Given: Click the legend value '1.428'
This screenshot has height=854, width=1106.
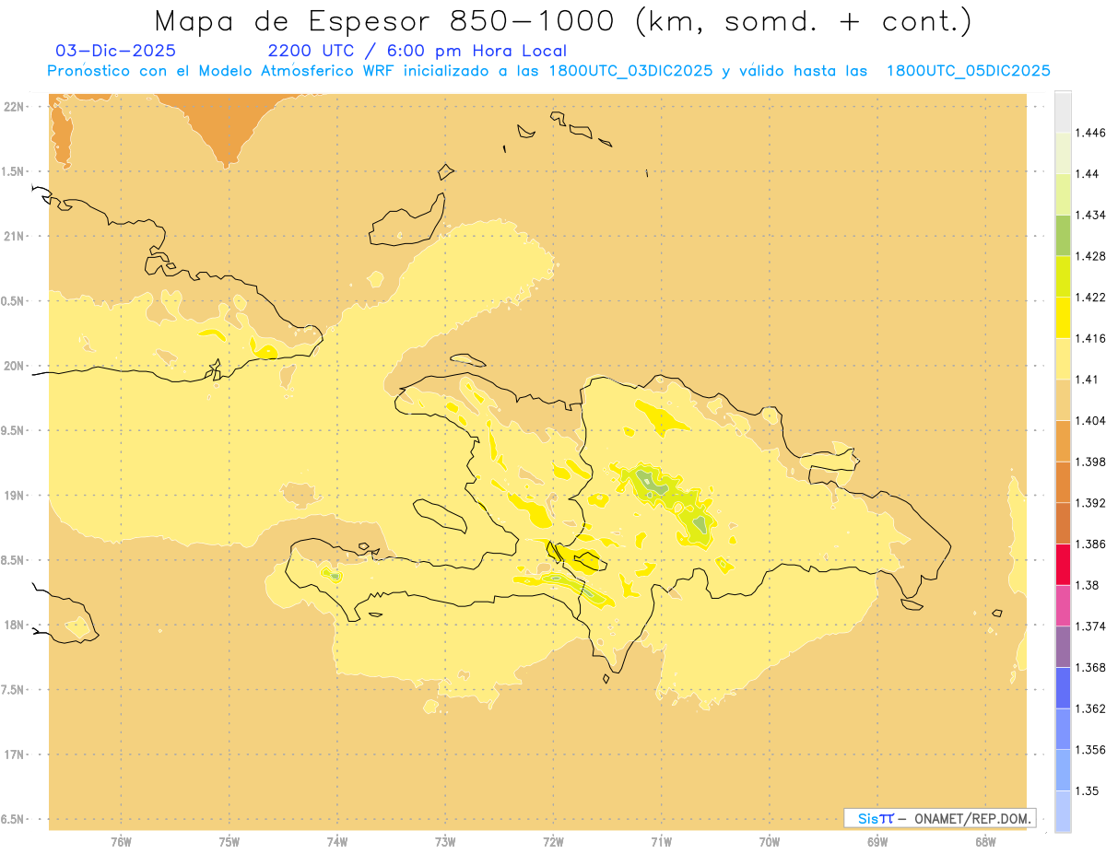Looking at the screenshot, I should tap(1091, 255).
